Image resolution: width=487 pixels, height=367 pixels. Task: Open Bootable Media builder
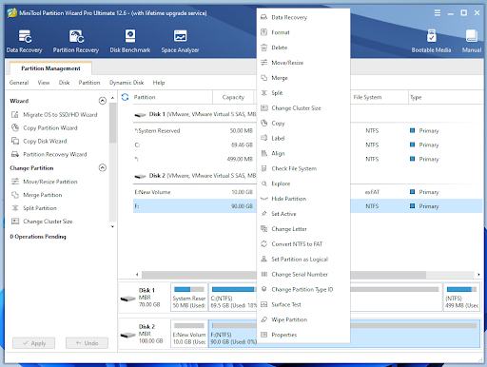(431, 41)
